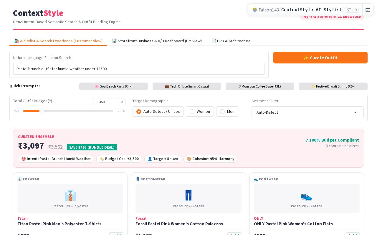Click the jeans bottomwear image
The height and width of the screenshot is (235, 377).
188,195
